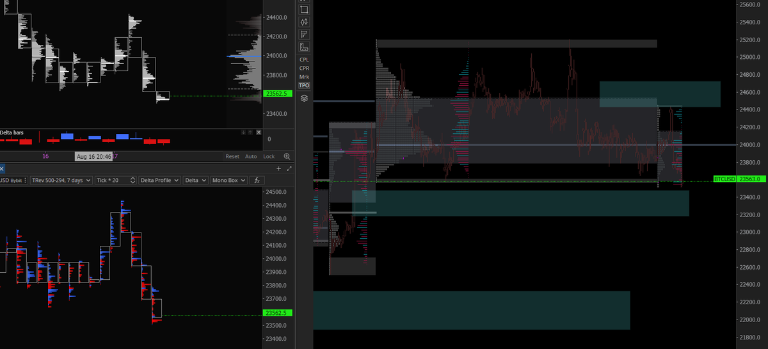Select the volume profile tool icon
768x349 pixels.
click(304, 33)
